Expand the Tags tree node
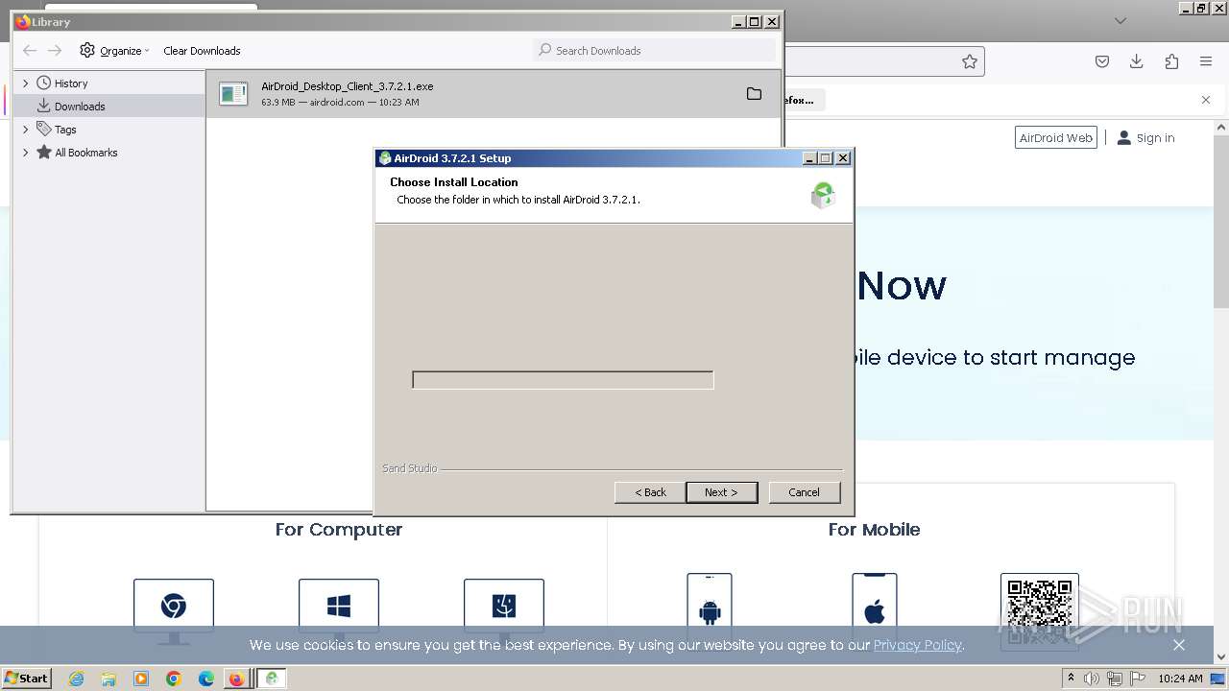 26,130
